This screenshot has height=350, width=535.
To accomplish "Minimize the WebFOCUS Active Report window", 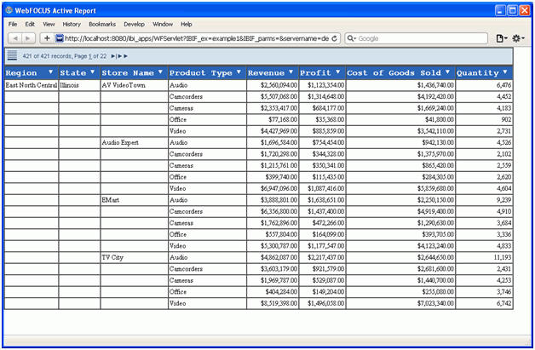I will [x=500, y=10].
